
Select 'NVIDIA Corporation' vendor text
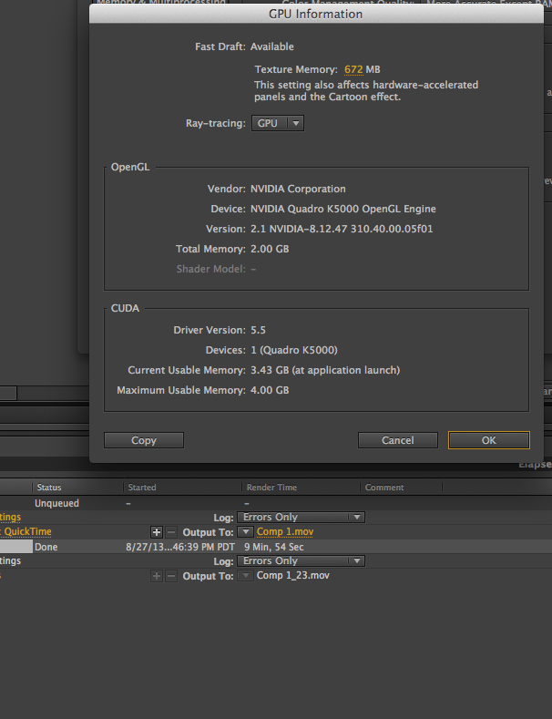(x=298, y=189)
